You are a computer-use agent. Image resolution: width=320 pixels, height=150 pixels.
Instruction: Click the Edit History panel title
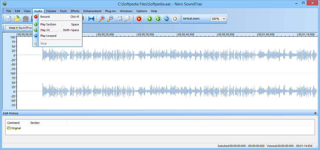(x=11, y=113)
